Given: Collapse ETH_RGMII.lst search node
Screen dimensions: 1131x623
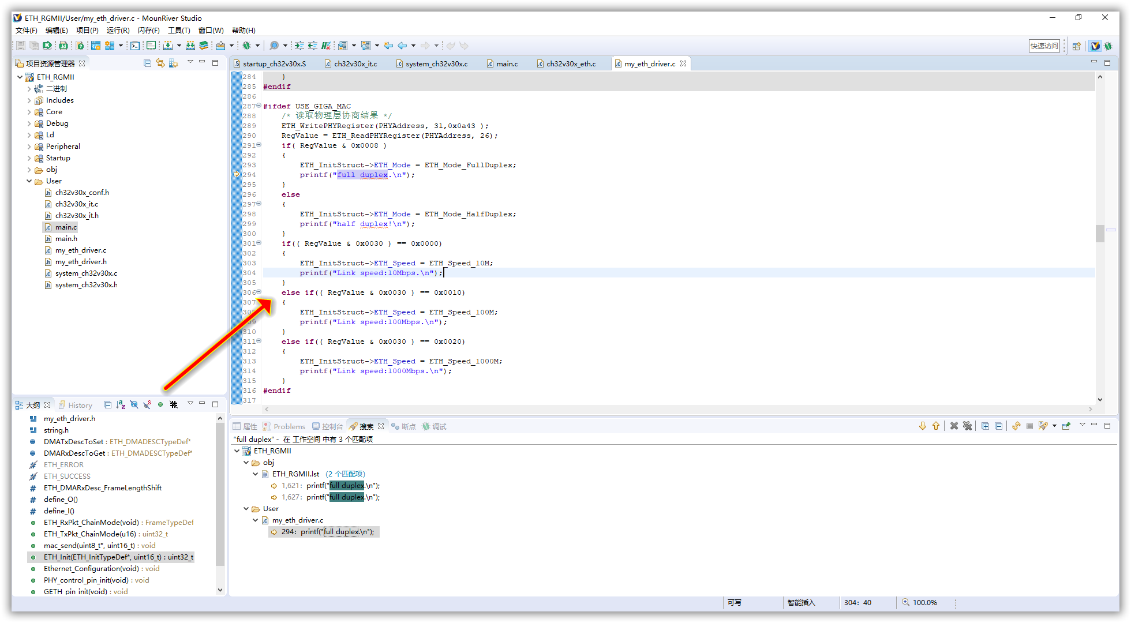Looking at the screenshot, I should coord(255,474).
